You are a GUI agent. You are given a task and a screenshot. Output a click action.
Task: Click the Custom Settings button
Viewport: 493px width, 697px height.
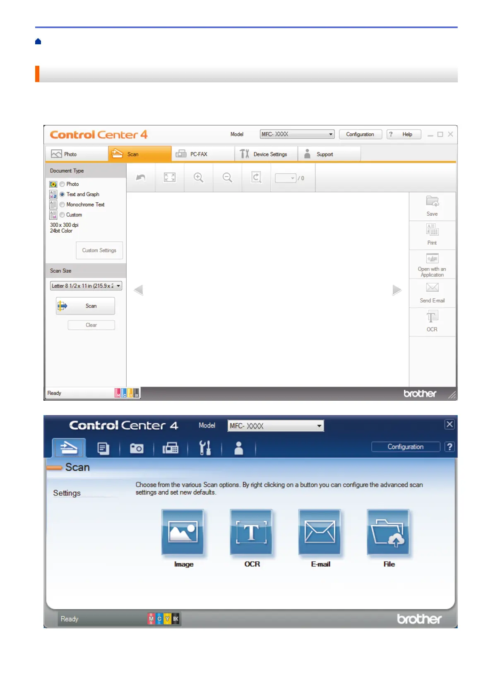tap(99, 250)
